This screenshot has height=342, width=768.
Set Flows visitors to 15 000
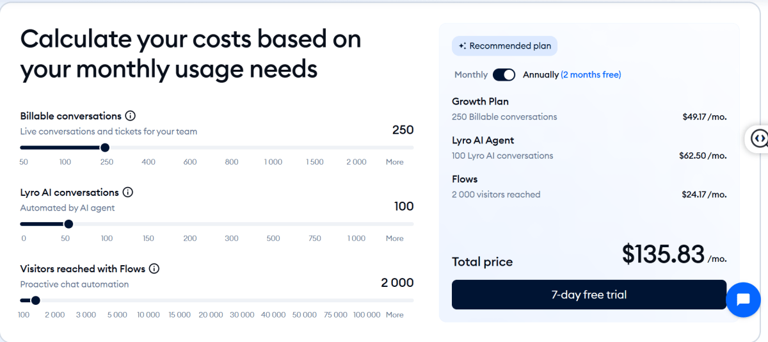click(180, 314)
